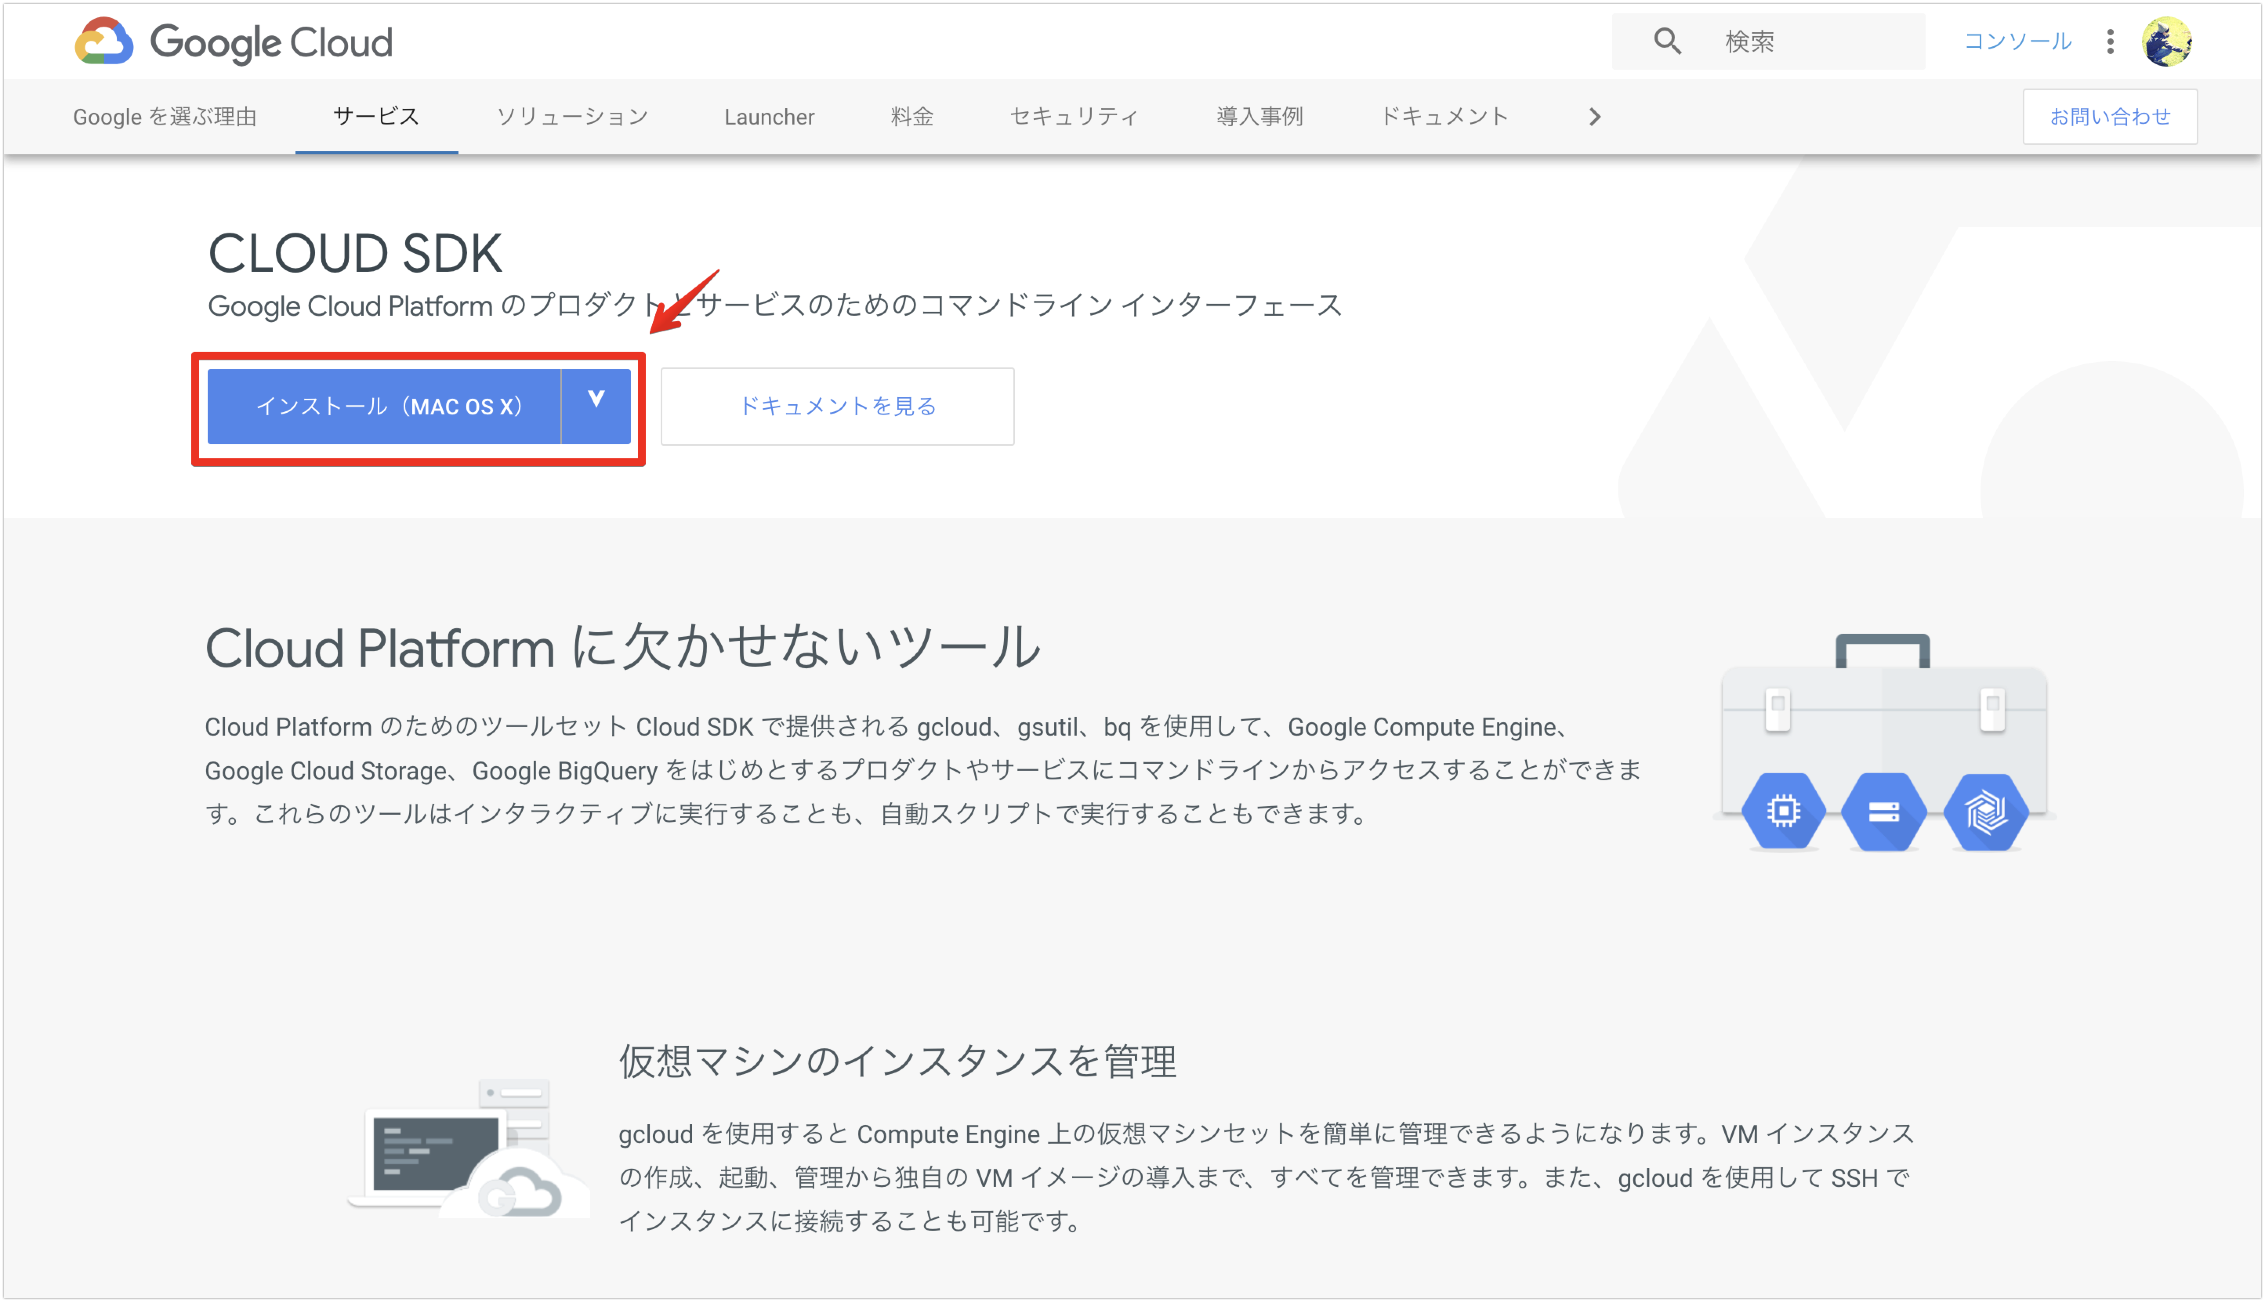Screen dimensions: 2265x1302
Task: Go to the Launcher tab
Action: 769,117
